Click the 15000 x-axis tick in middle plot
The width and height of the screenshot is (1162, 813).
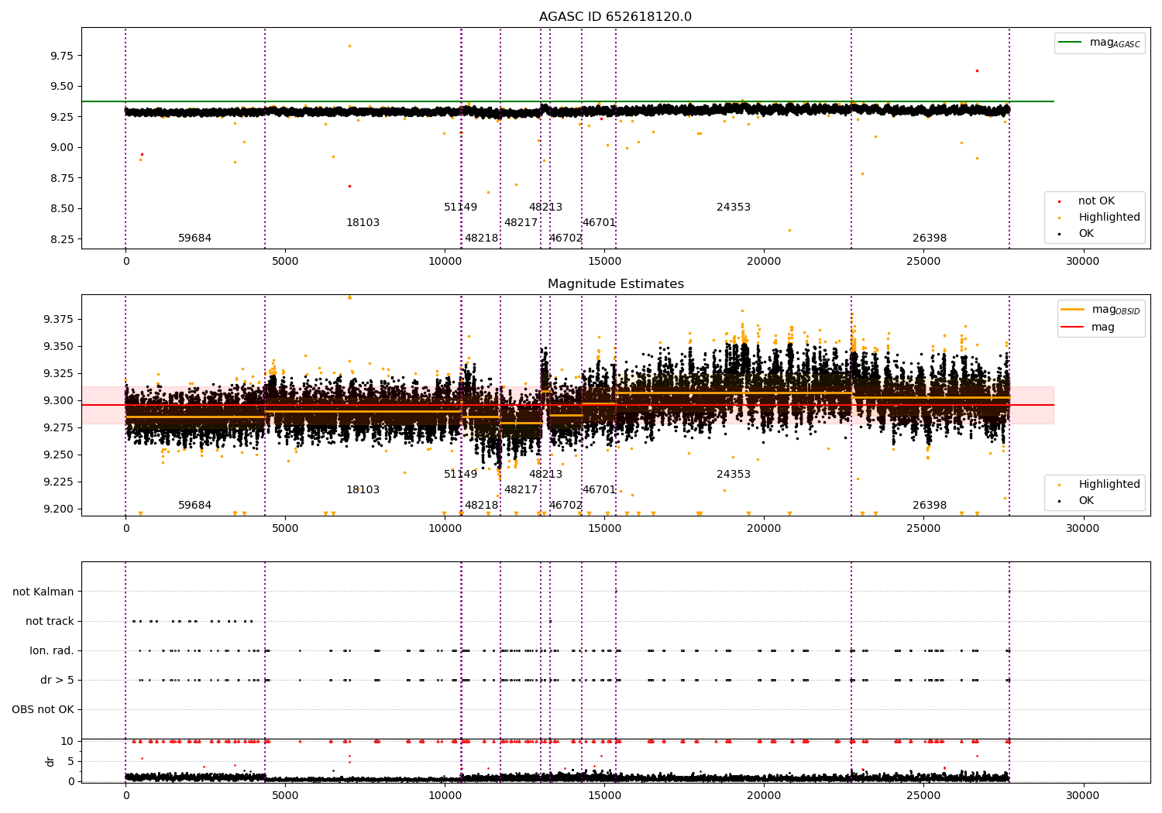click(603, 529)
